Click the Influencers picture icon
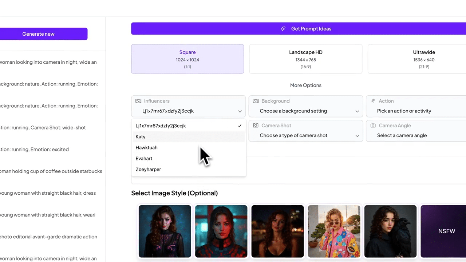 138,101
